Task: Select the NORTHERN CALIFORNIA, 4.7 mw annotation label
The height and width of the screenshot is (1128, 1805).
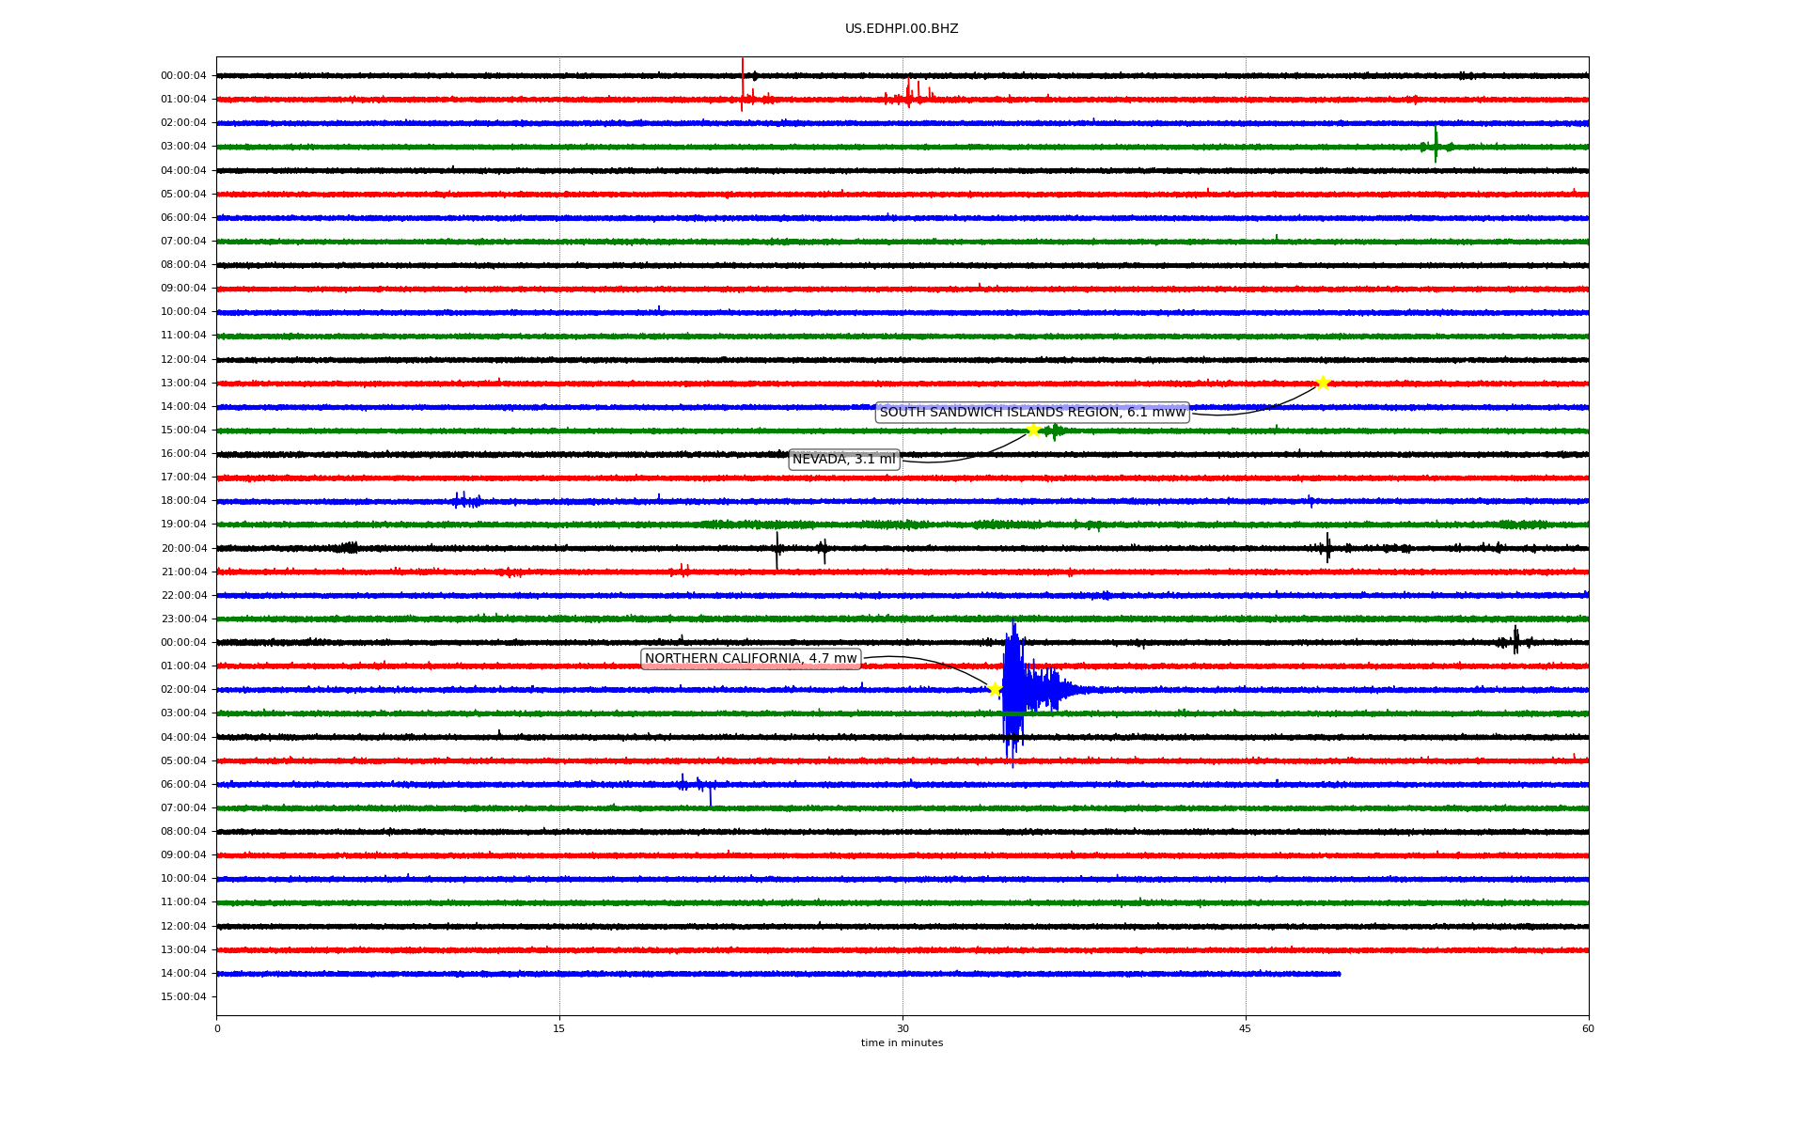Action: (751, 659)
